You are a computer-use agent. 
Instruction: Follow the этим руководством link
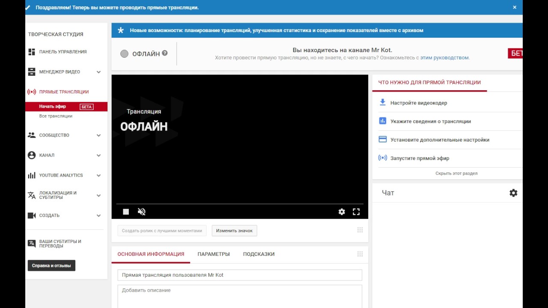[x=444, y=58]
